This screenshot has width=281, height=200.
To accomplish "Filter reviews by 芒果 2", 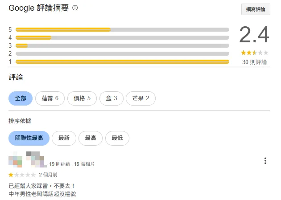I will click(x=140, y=98).
